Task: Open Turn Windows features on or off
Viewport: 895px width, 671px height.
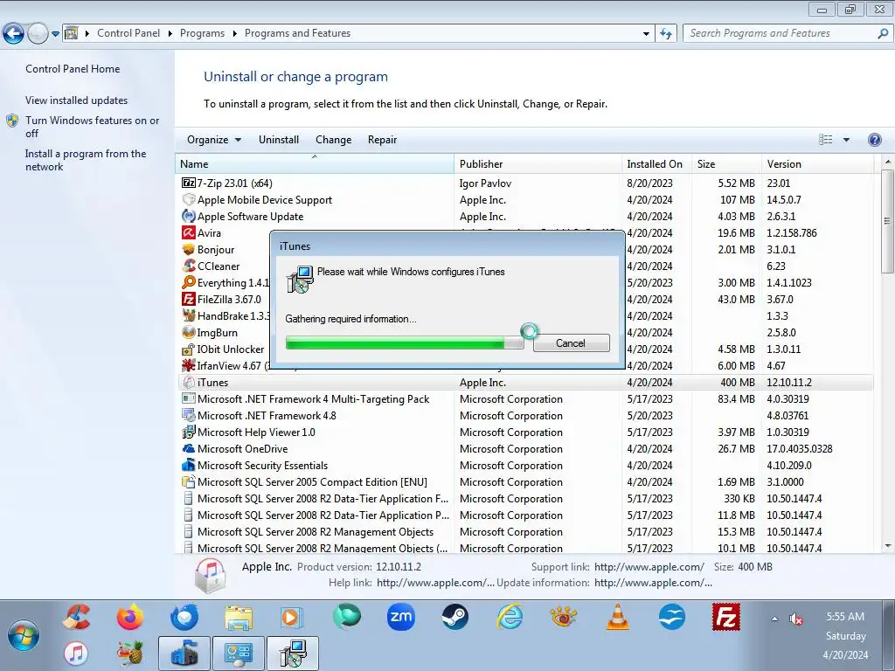Action: click(x=92, y=127)
